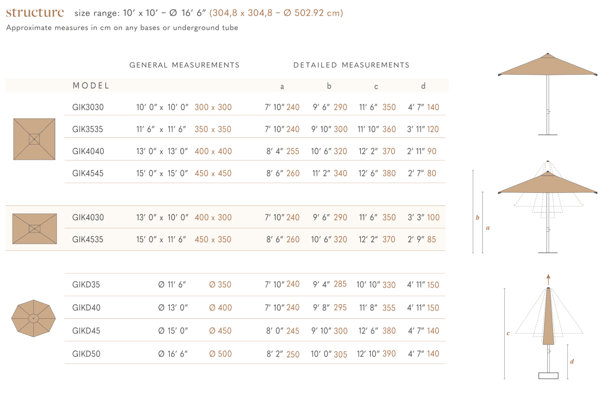Viewport: 604px width, 397px height.
Task: Click the rectangular umbrella top-view icon
Action: 34,229
